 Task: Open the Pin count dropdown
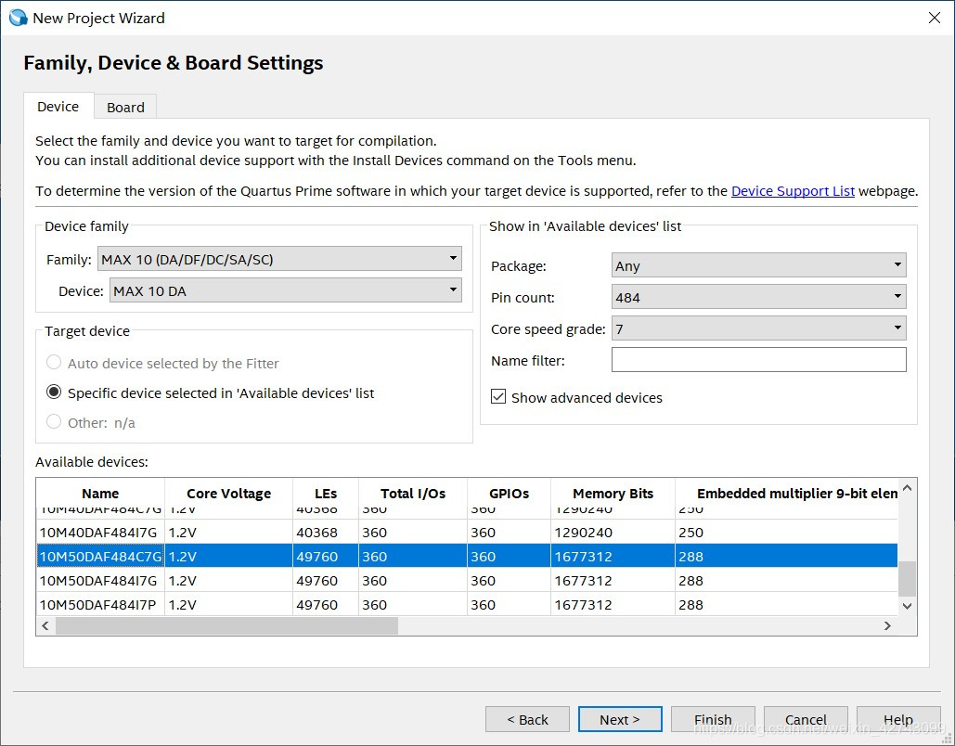(758, 297)
